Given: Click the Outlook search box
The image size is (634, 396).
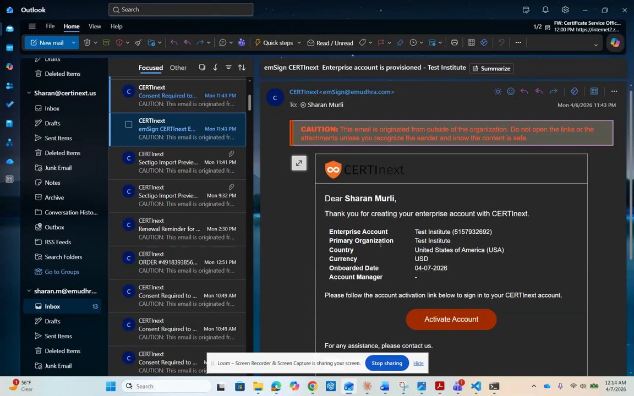Looking at the screenshot, I should [x=181, y=10].
